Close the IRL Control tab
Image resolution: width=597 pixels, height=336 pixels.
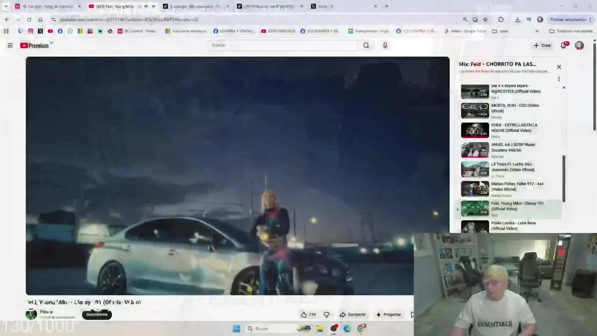coord(79,7)
